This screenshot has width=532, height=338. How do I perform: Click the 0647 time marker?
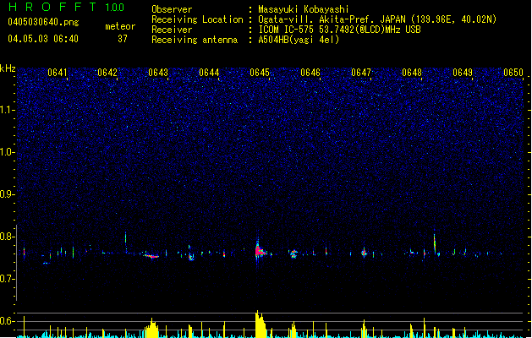pos(361,73)
